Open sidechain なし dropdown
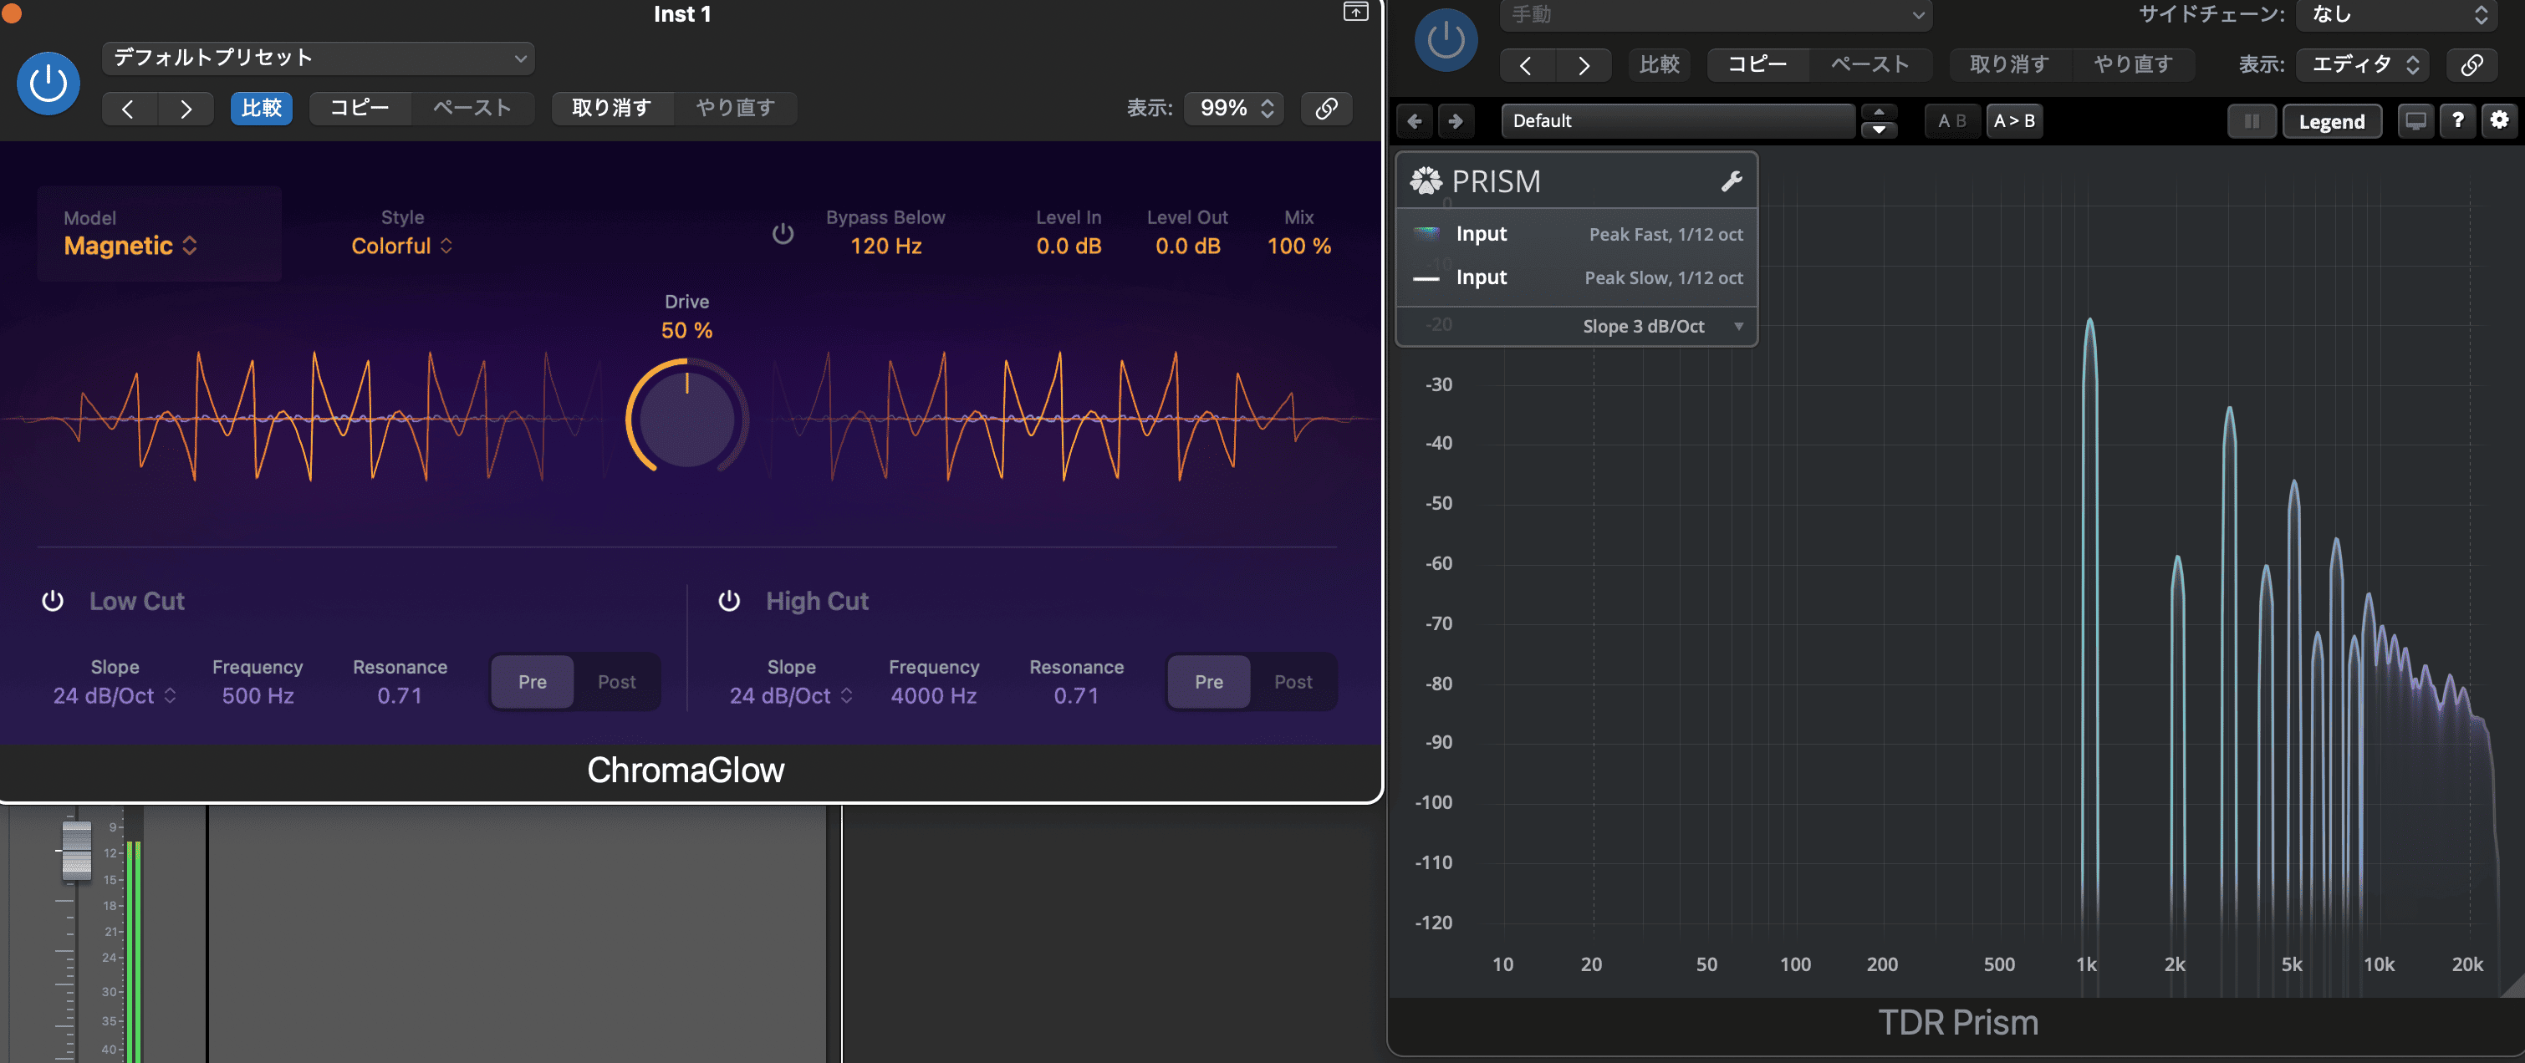The height and width of the screenshot is (1063, 2525). tap(2395, 15)
